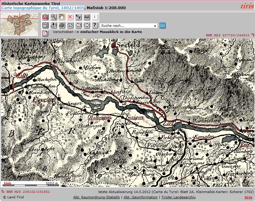Select the distance measuring ruler tool

coord(86,17)
